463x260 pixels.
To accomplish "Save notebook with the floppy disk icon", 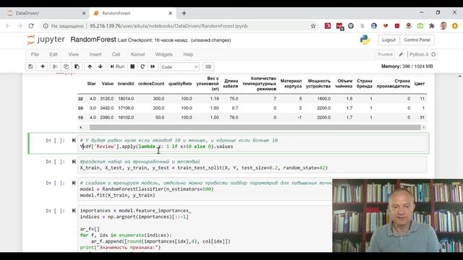I will pyautogui.click(x=30, y=66).
